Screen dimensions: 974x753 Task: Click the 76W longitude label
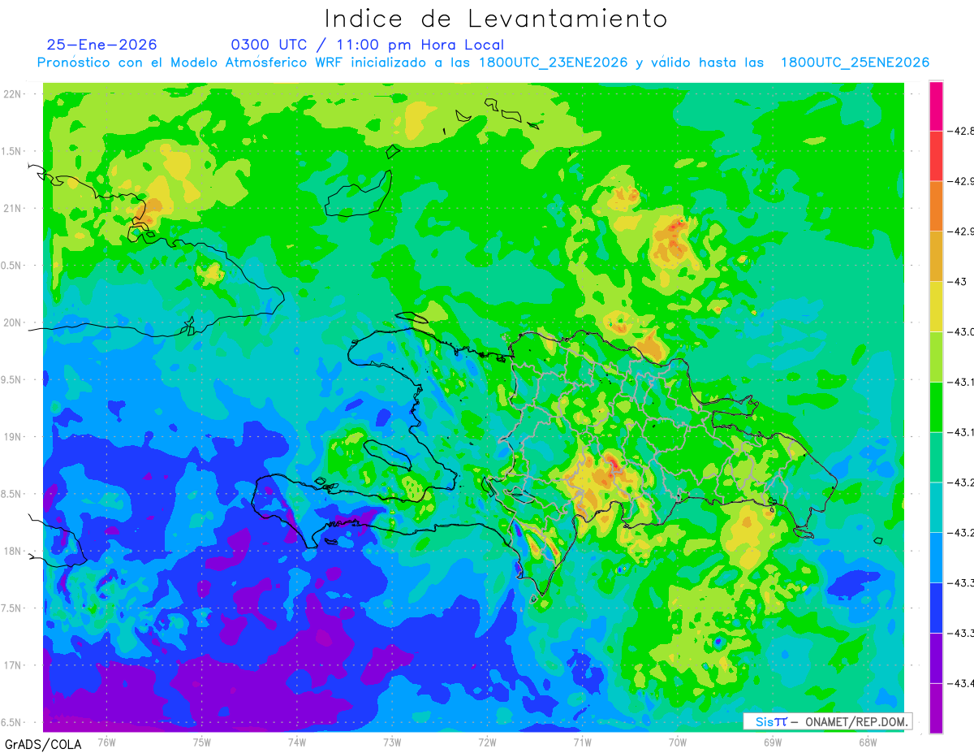point(106,742)
